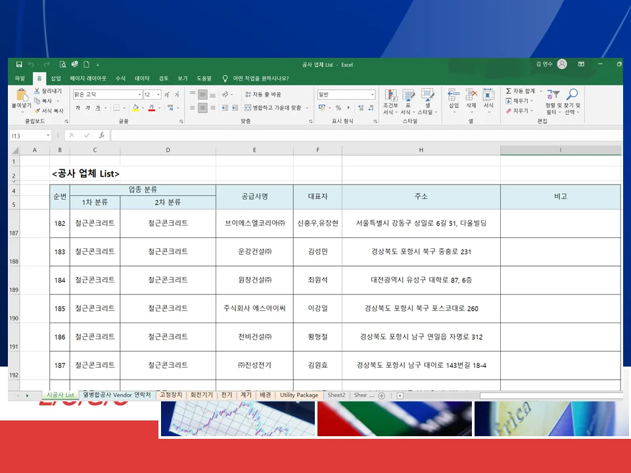Viewport: 631px width, 473px height.
Task: Switch to the 삽입 ribbon tab
Action: (56, 78)
